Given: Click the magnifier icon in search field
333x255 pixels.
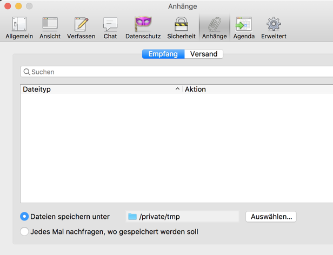Looking at the screenshot, I should coord(26,72).
